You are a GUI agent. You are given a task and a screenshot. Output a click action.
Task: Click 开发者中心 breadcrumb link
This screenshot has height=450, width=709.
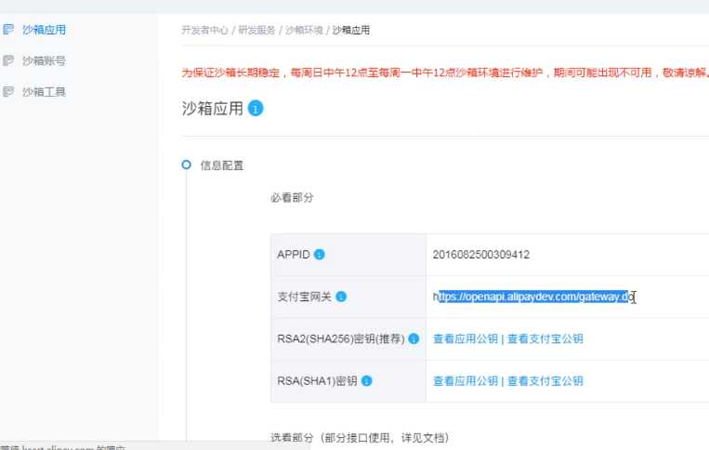click(204, 31)
